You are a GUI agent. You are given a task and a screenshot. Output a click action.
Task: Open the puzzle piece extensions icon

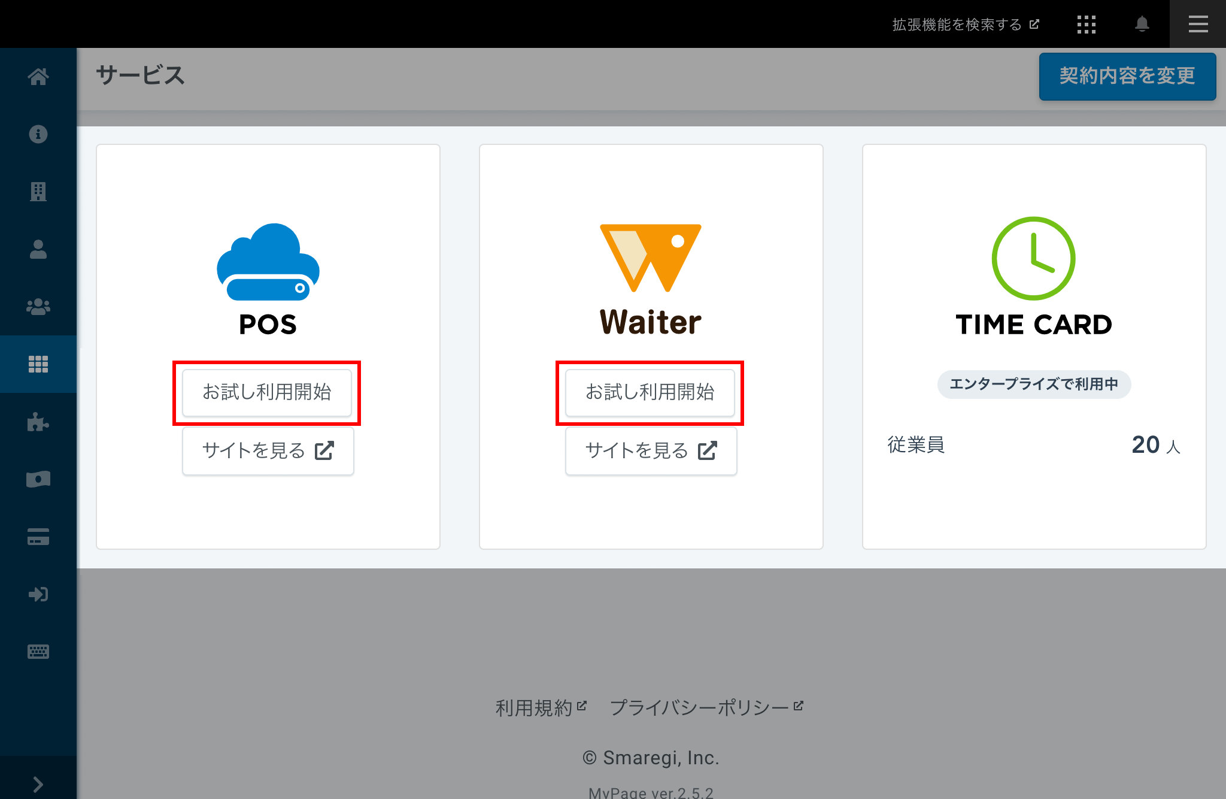pos(38,422)
